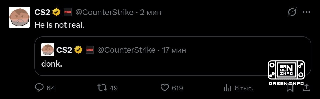Click Valve affiliation badge in quoted tweet
Screen dimensions: 320x99
(x=90, y=50)
